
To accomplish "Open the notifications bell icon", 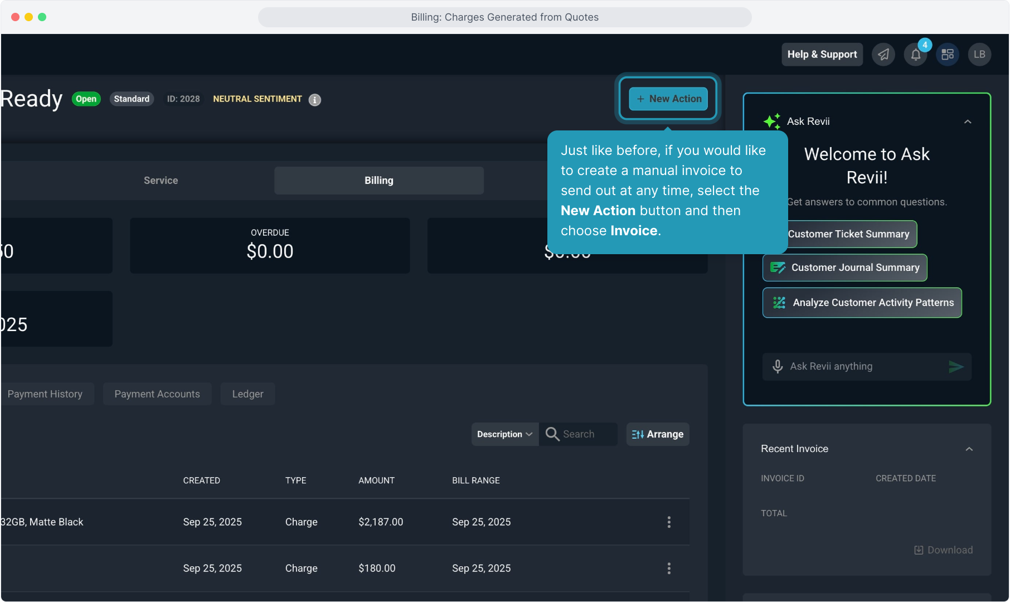I will coord(915,55).
